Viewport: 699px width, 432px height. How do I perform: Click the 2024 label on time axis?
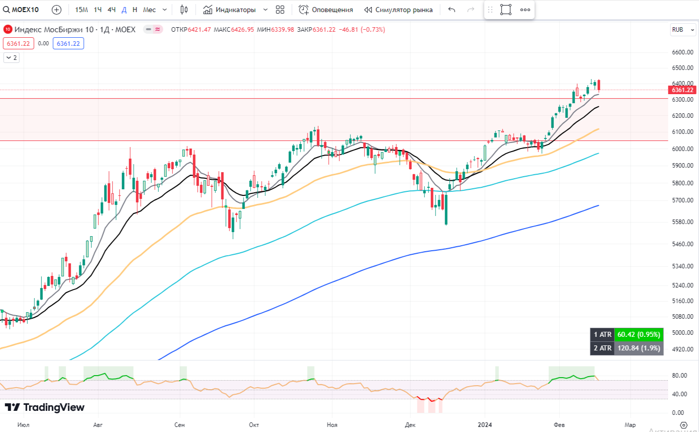point(485,425)
